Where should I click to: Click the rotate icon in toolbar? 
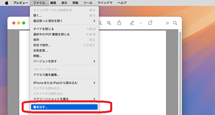(150, 23)
